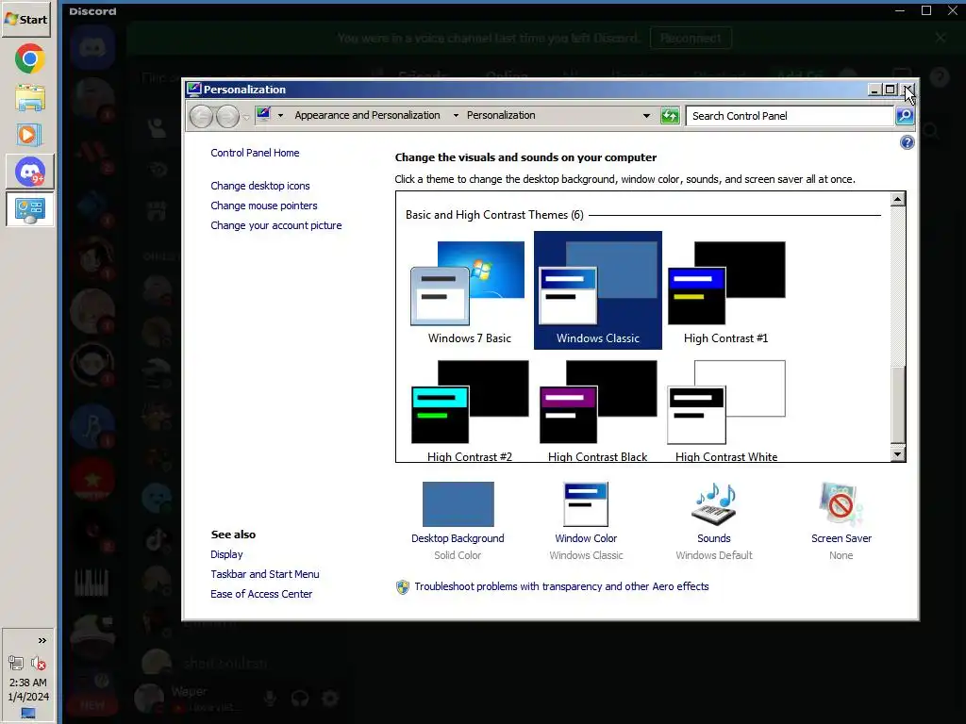Open Desktop Background solid color swatch

458,504
